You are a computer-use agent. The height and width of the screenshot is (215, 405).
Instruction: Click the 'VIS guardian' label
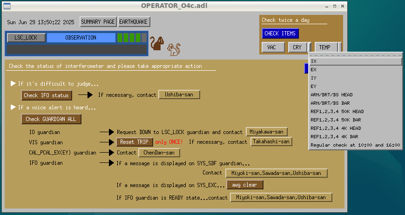[46, 142]
